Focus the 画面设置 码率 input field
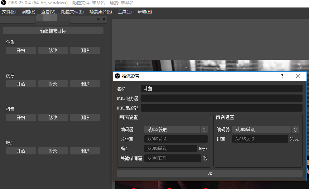309x189 pixels. (x=170, y=149)
